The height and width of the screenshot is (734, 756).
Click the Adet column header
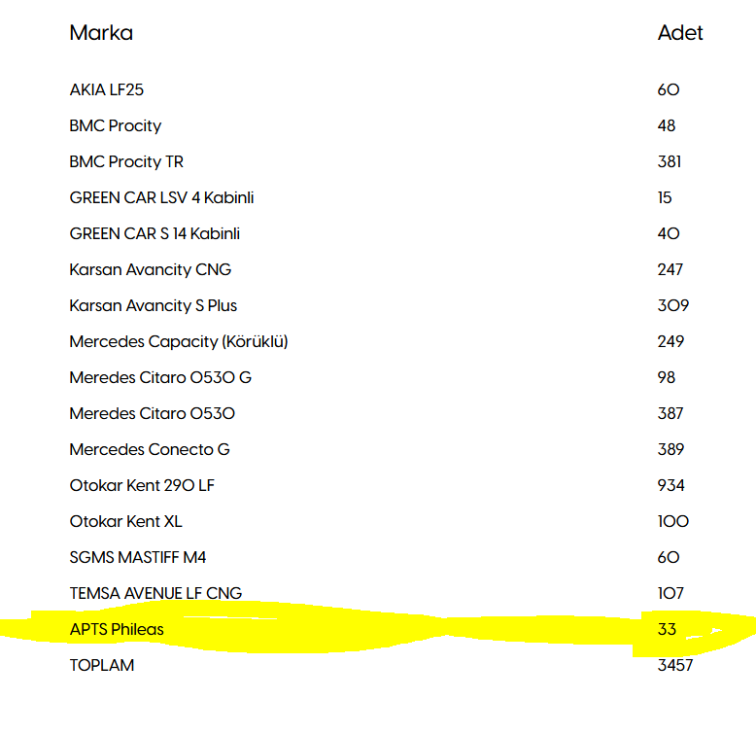coord(680,33)
